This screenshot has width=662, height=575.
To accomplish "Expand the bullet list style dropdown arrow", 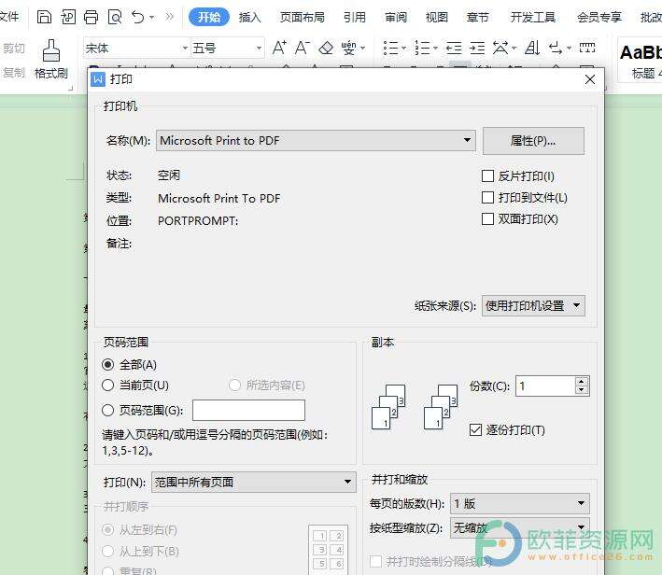I will coord(403,48).
